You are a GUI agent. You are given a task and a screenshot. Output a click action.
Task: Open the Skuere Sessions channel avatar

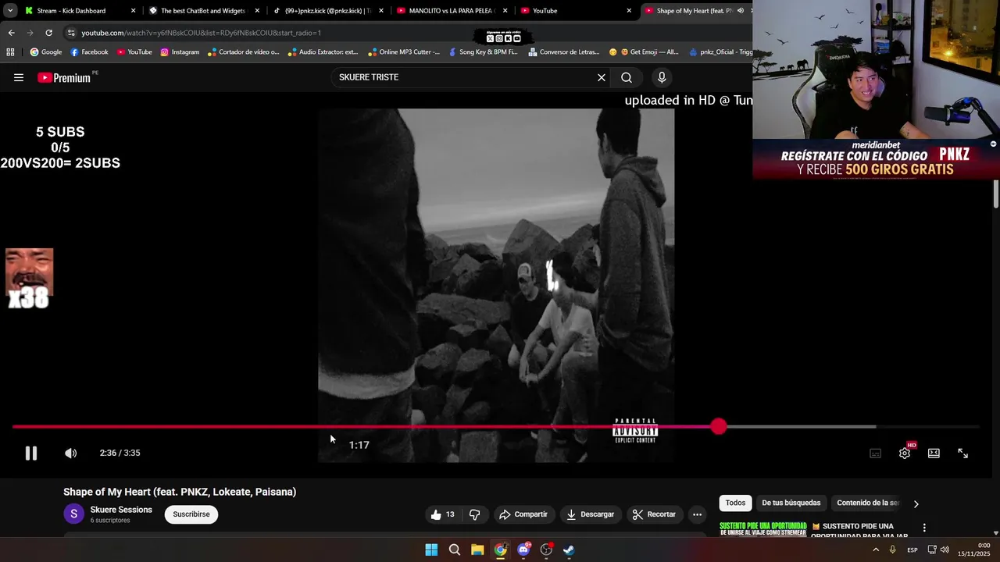73,514
